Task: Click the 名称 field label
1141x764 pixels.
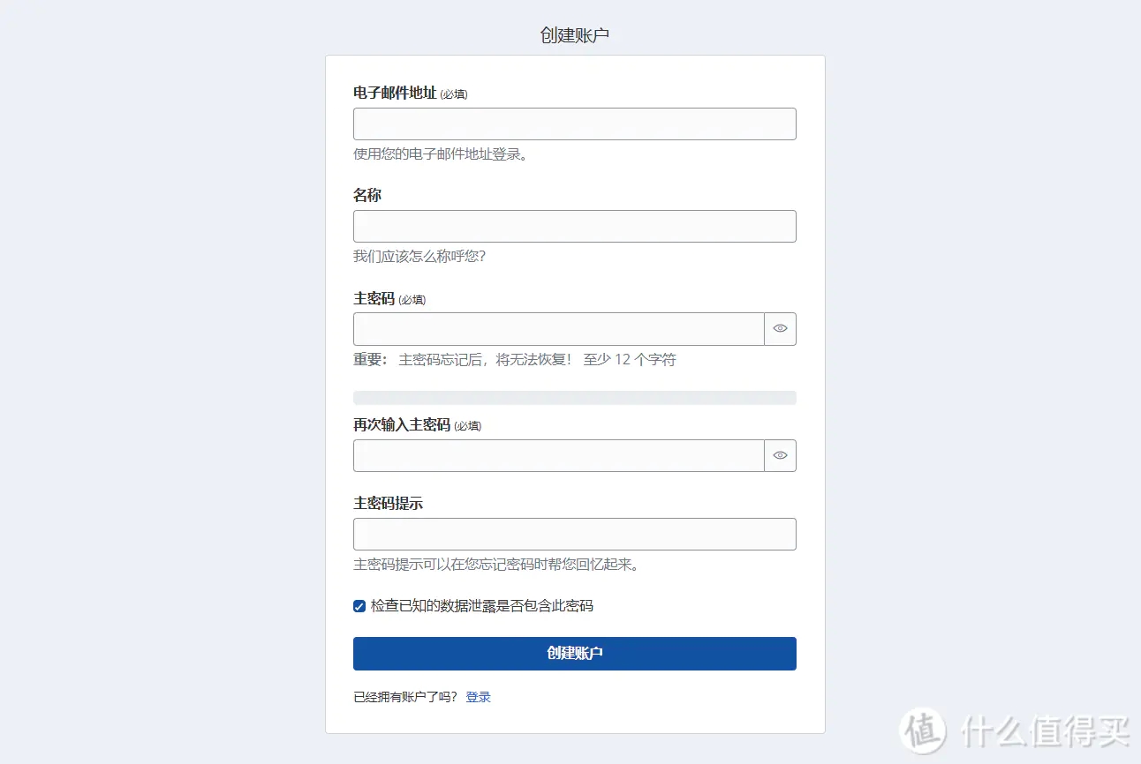Action: [367, 195]
